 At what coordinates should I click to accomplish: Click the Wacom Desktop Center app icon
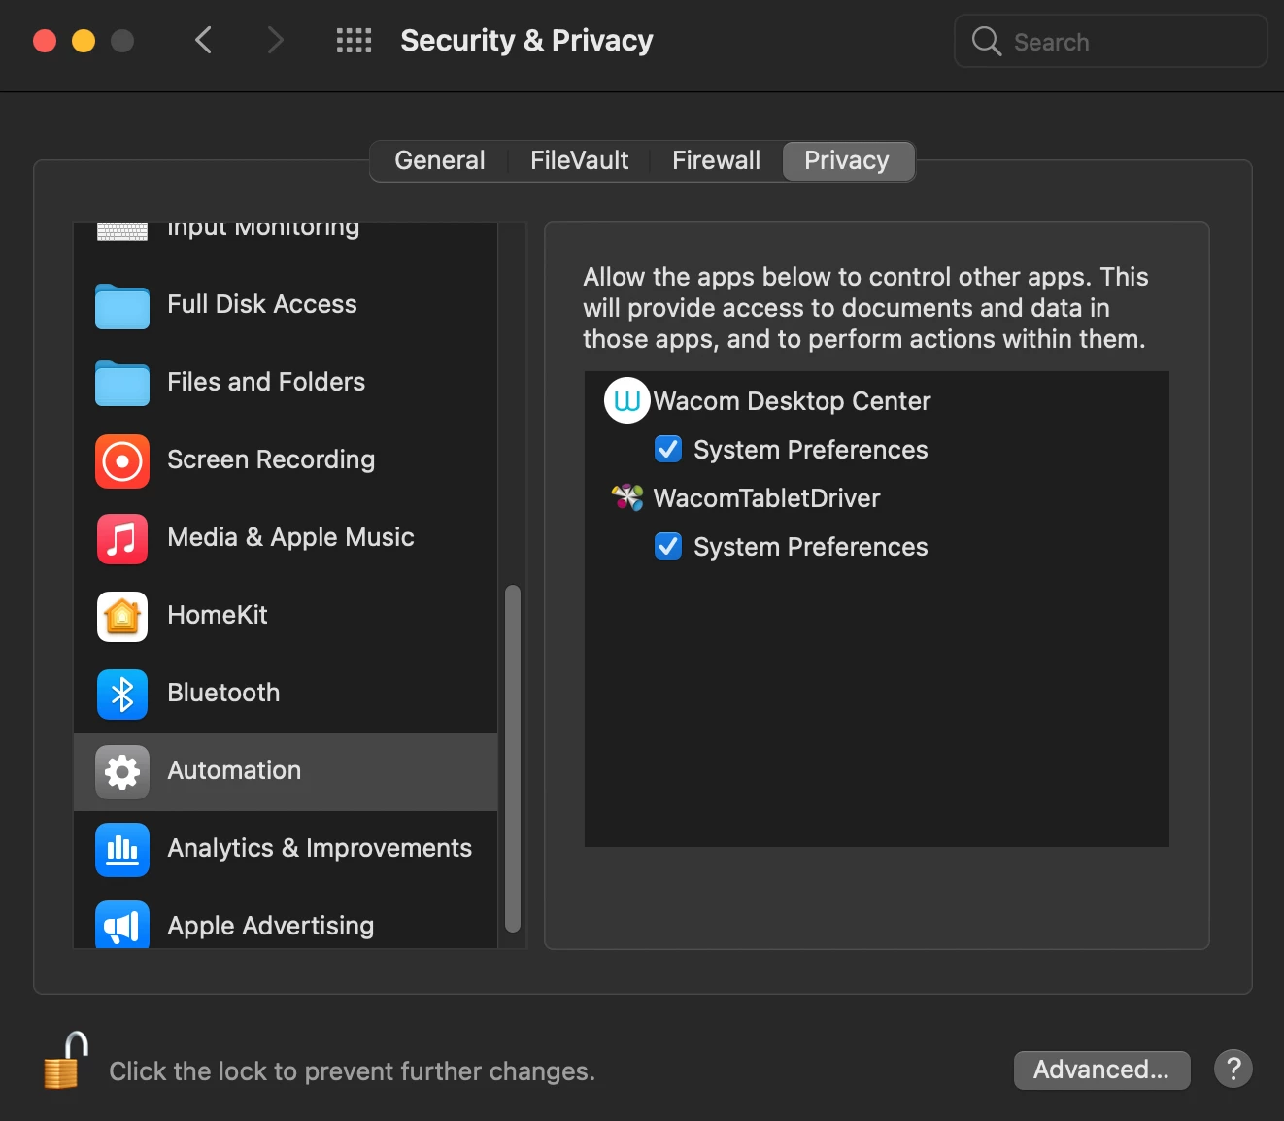click(626, 400)
